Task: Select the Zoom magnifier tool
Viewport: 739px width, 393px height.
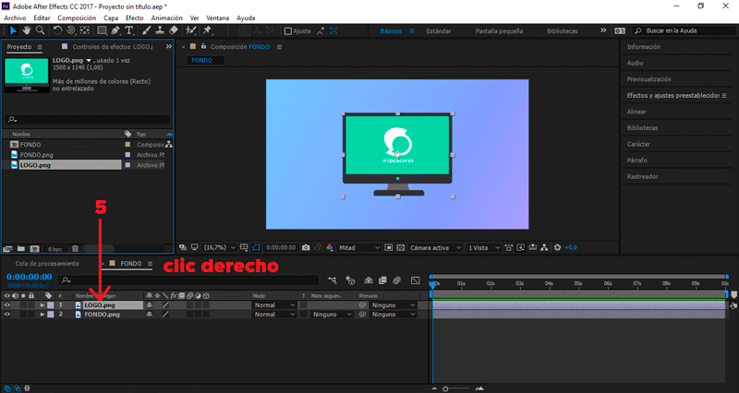Action: (42, 30)
